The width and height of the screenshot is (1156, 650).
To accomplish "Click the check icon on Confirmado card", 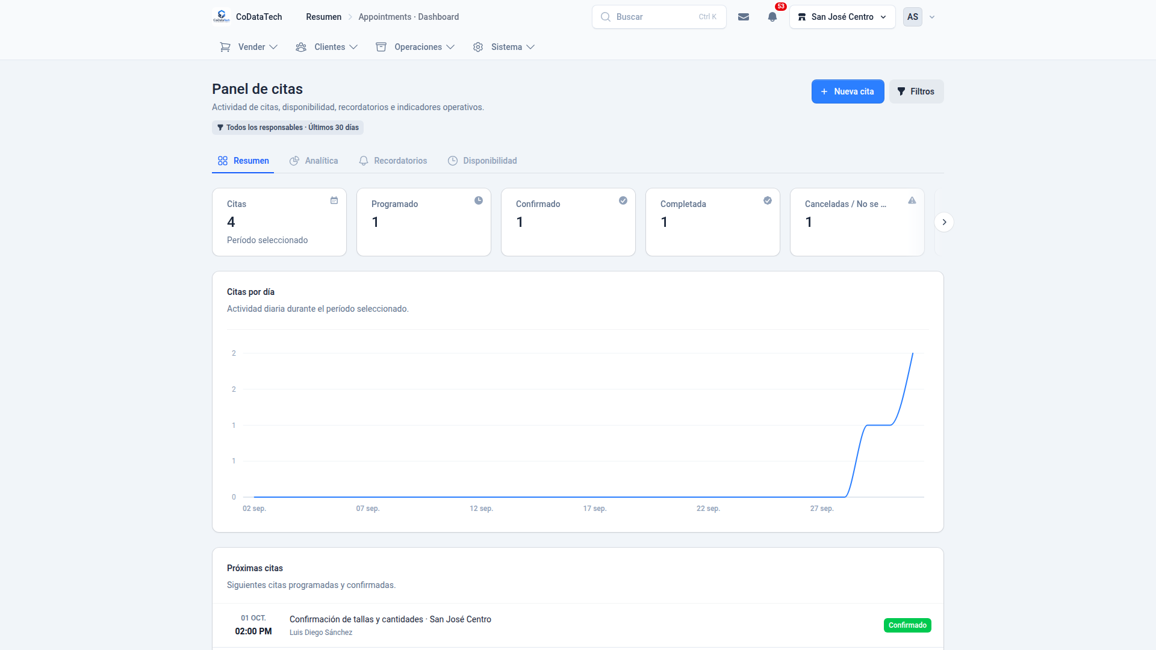I will click(x=623, y=200).
